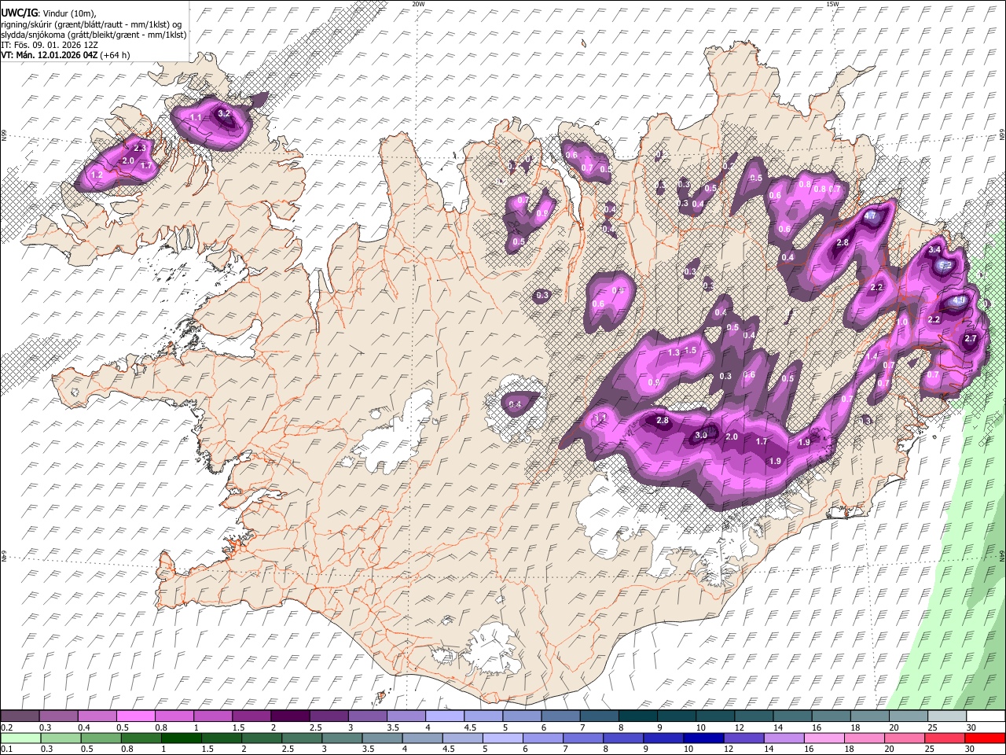
Task: Select the 3.0 snowfall value on the map
Action: point(702,436)
